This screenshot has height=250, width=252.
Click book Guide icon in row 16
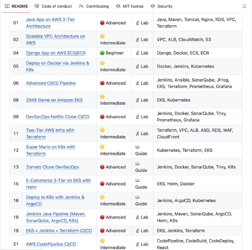[137, 197]
